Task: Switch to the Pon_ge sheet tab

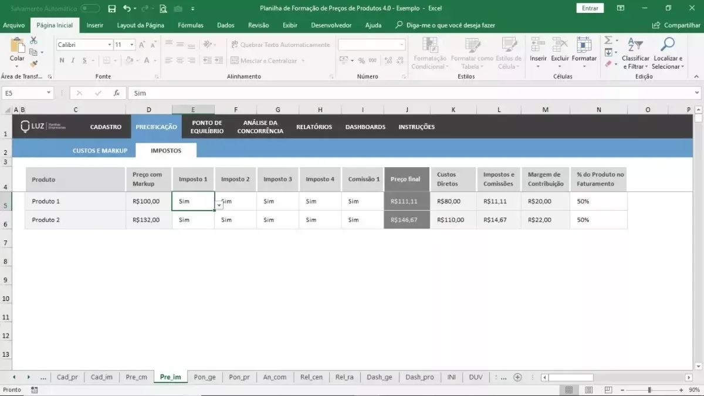Action: 205,377
